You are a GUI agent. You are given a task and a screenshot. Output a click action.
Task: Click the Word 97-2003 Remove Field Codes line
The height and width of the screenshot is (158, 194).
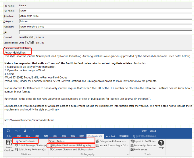coord(36,77)
